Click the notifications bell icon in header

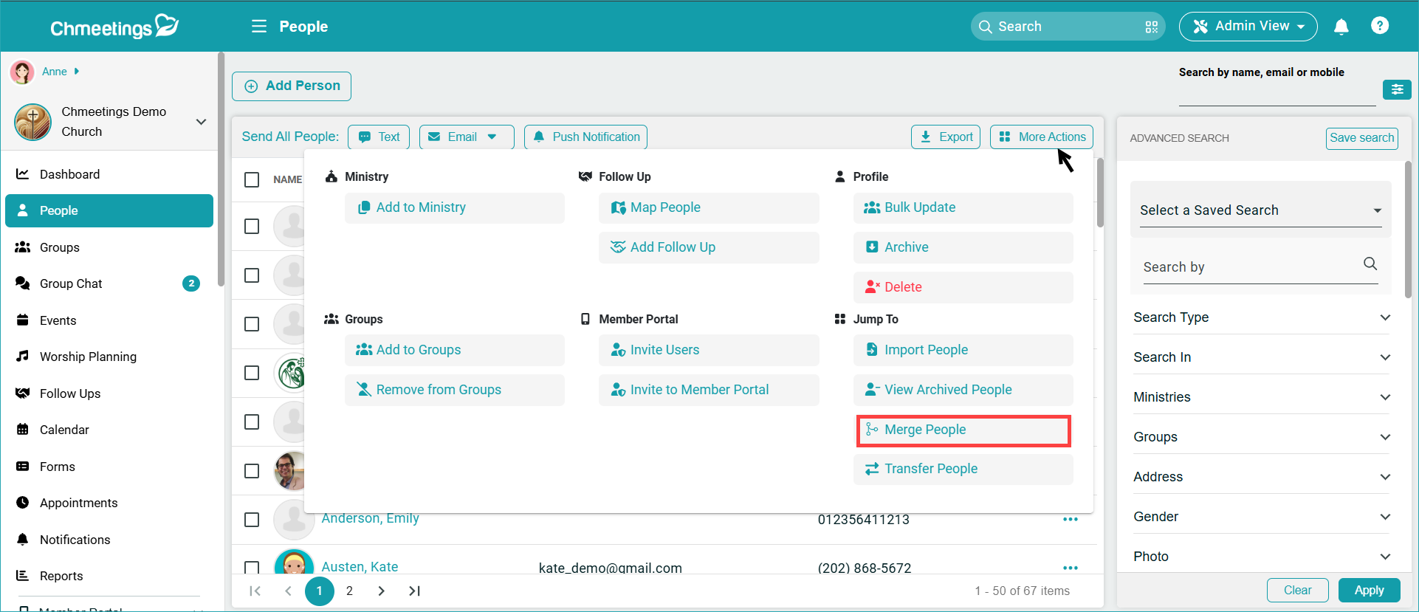point(1341,27)
